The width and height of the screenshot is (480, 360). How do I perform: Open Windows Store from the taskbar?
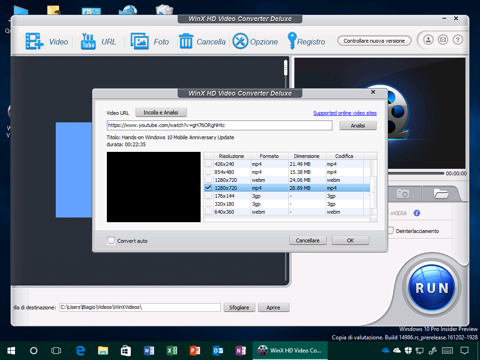(126, 351)
